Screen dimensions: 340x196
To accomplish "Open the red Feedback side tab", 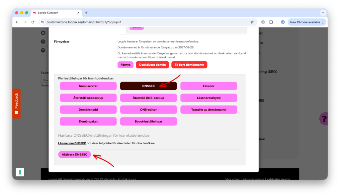I will coord(16,103).
